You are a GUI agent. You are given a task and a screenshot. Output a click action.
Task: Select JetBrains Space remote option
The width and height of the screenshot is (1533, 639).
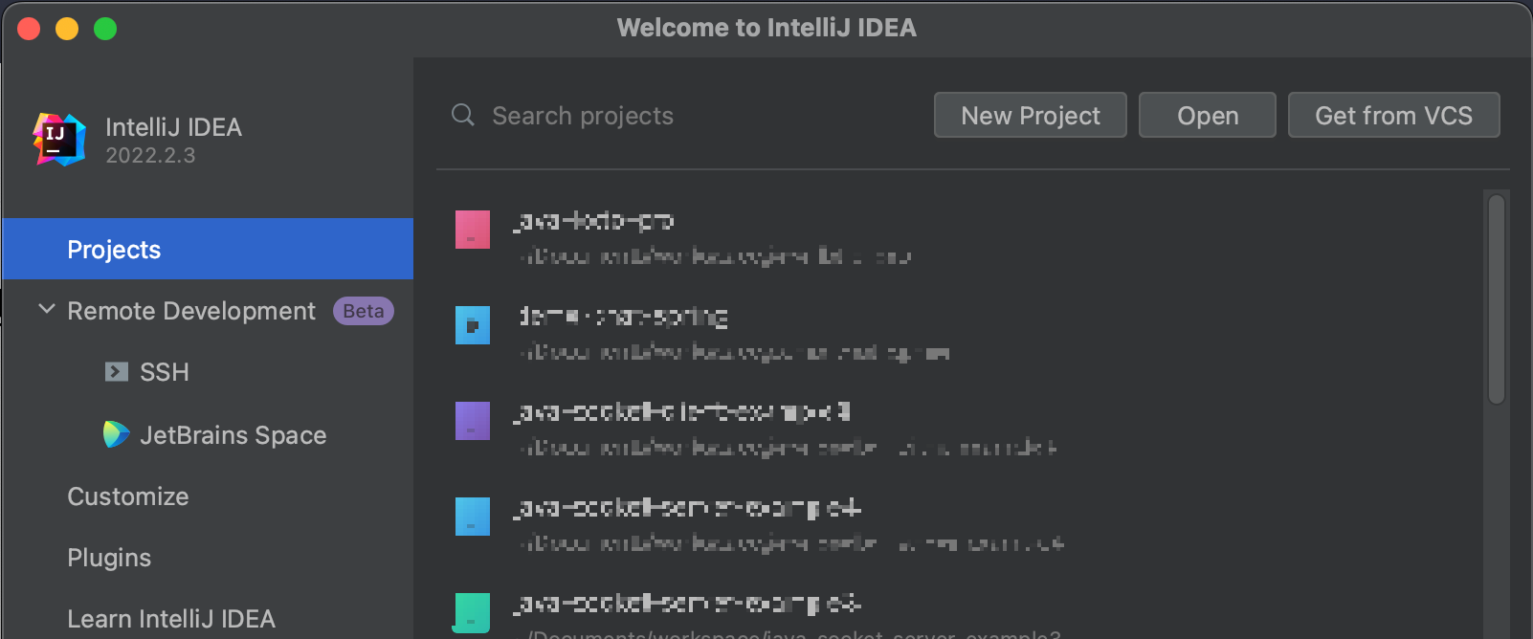(x=233, y=435)
